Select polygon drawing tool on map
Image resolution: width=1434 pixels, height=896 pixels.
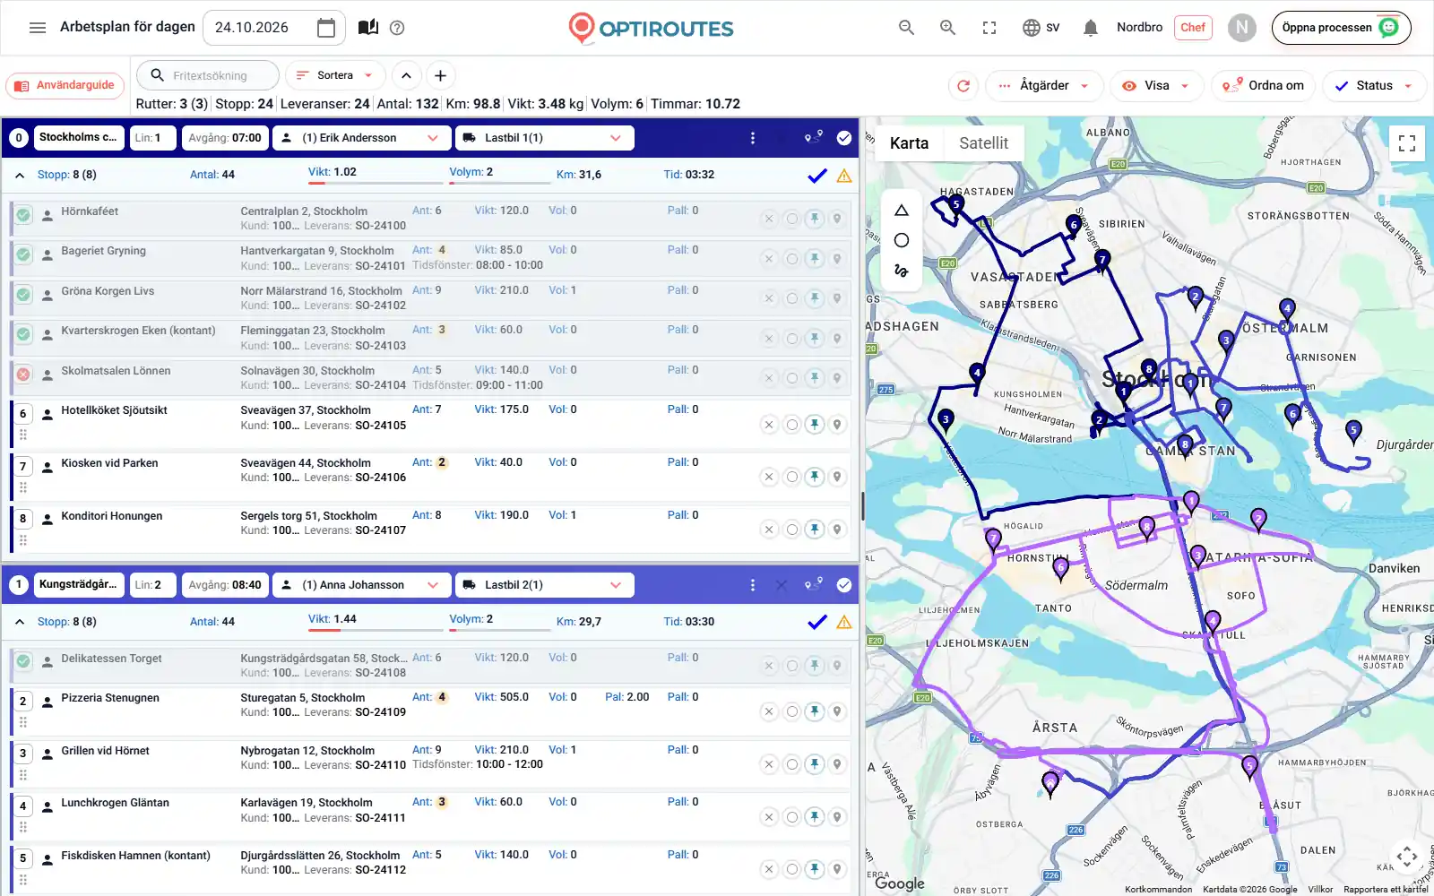point(902,211)
